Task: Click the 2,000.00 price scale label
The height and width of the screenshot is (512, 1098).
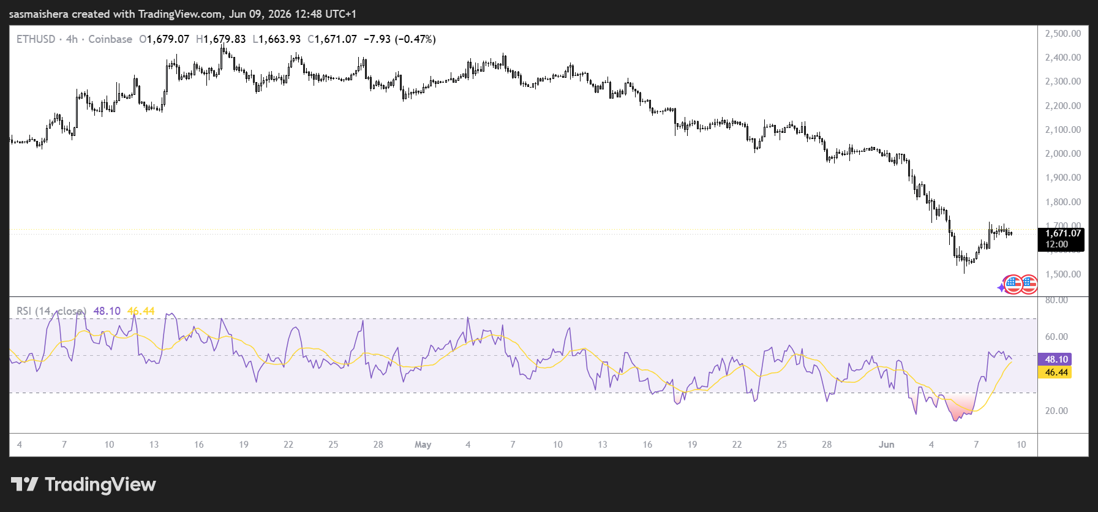Action: [1063, 154]
